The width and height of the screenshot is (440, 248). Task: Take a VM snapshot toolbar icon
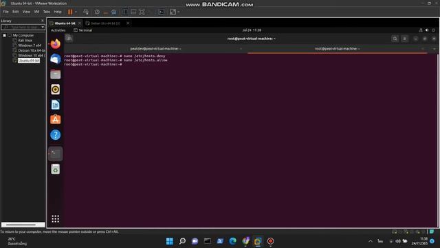pyautogui.click(x=97, y=12)
